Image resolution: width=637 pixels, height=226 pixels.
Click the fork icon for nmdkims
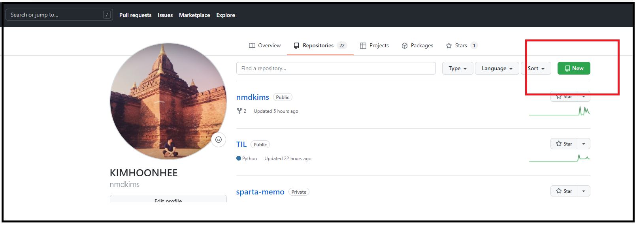(239, 111)
